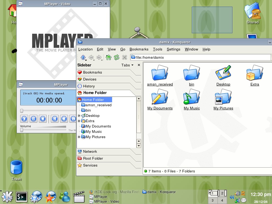
Task: Open the Back button history dropdown arrow
Action: tap(94, 60)
